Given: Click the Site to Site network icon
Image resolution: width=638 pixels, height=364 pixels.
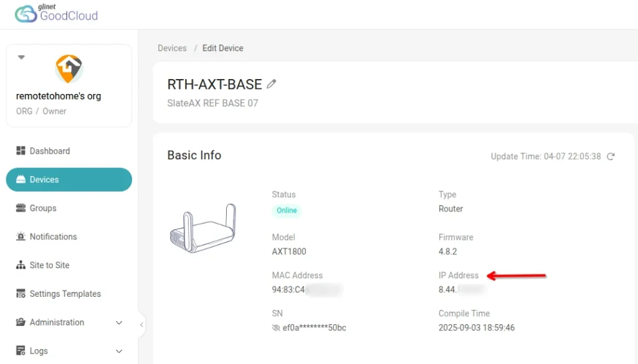Looking at the screenshot, I should coord(21,265).
